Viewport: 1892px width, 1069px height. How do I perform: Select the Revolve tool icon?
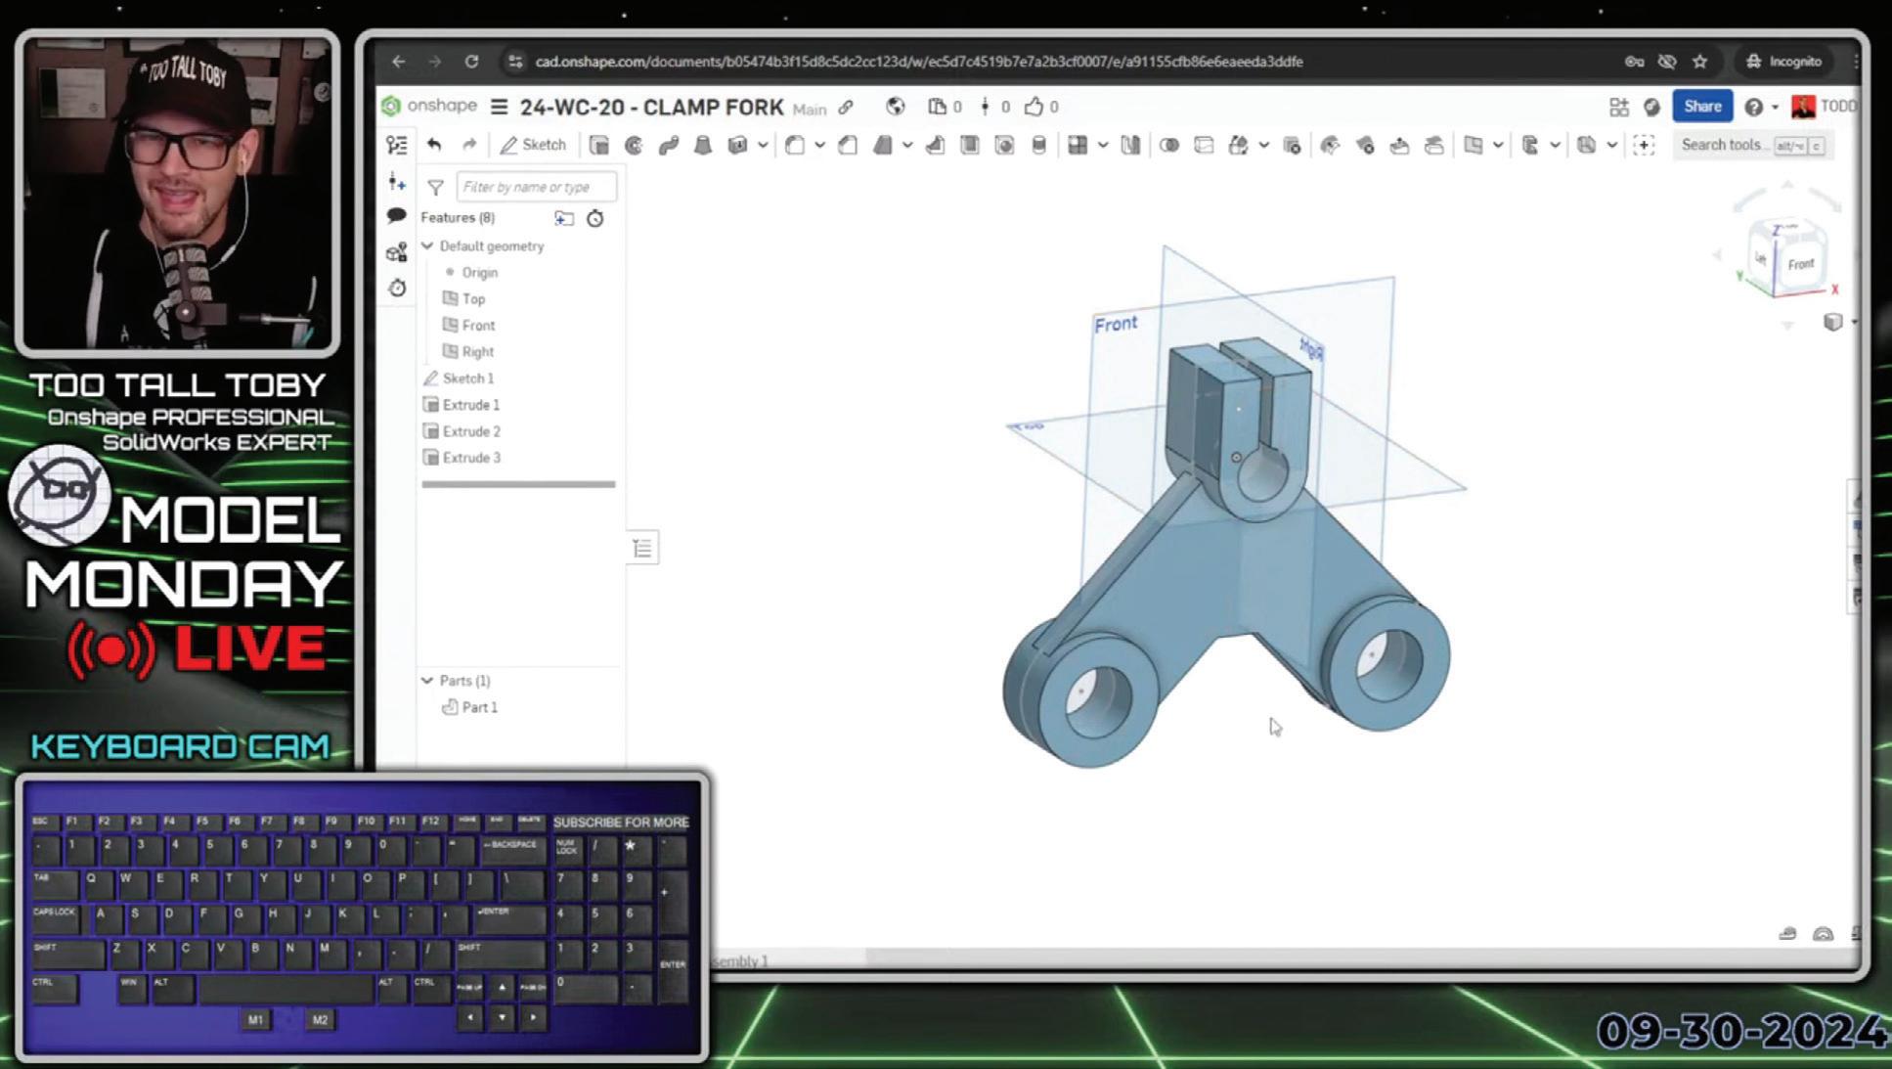coord(634,145)
